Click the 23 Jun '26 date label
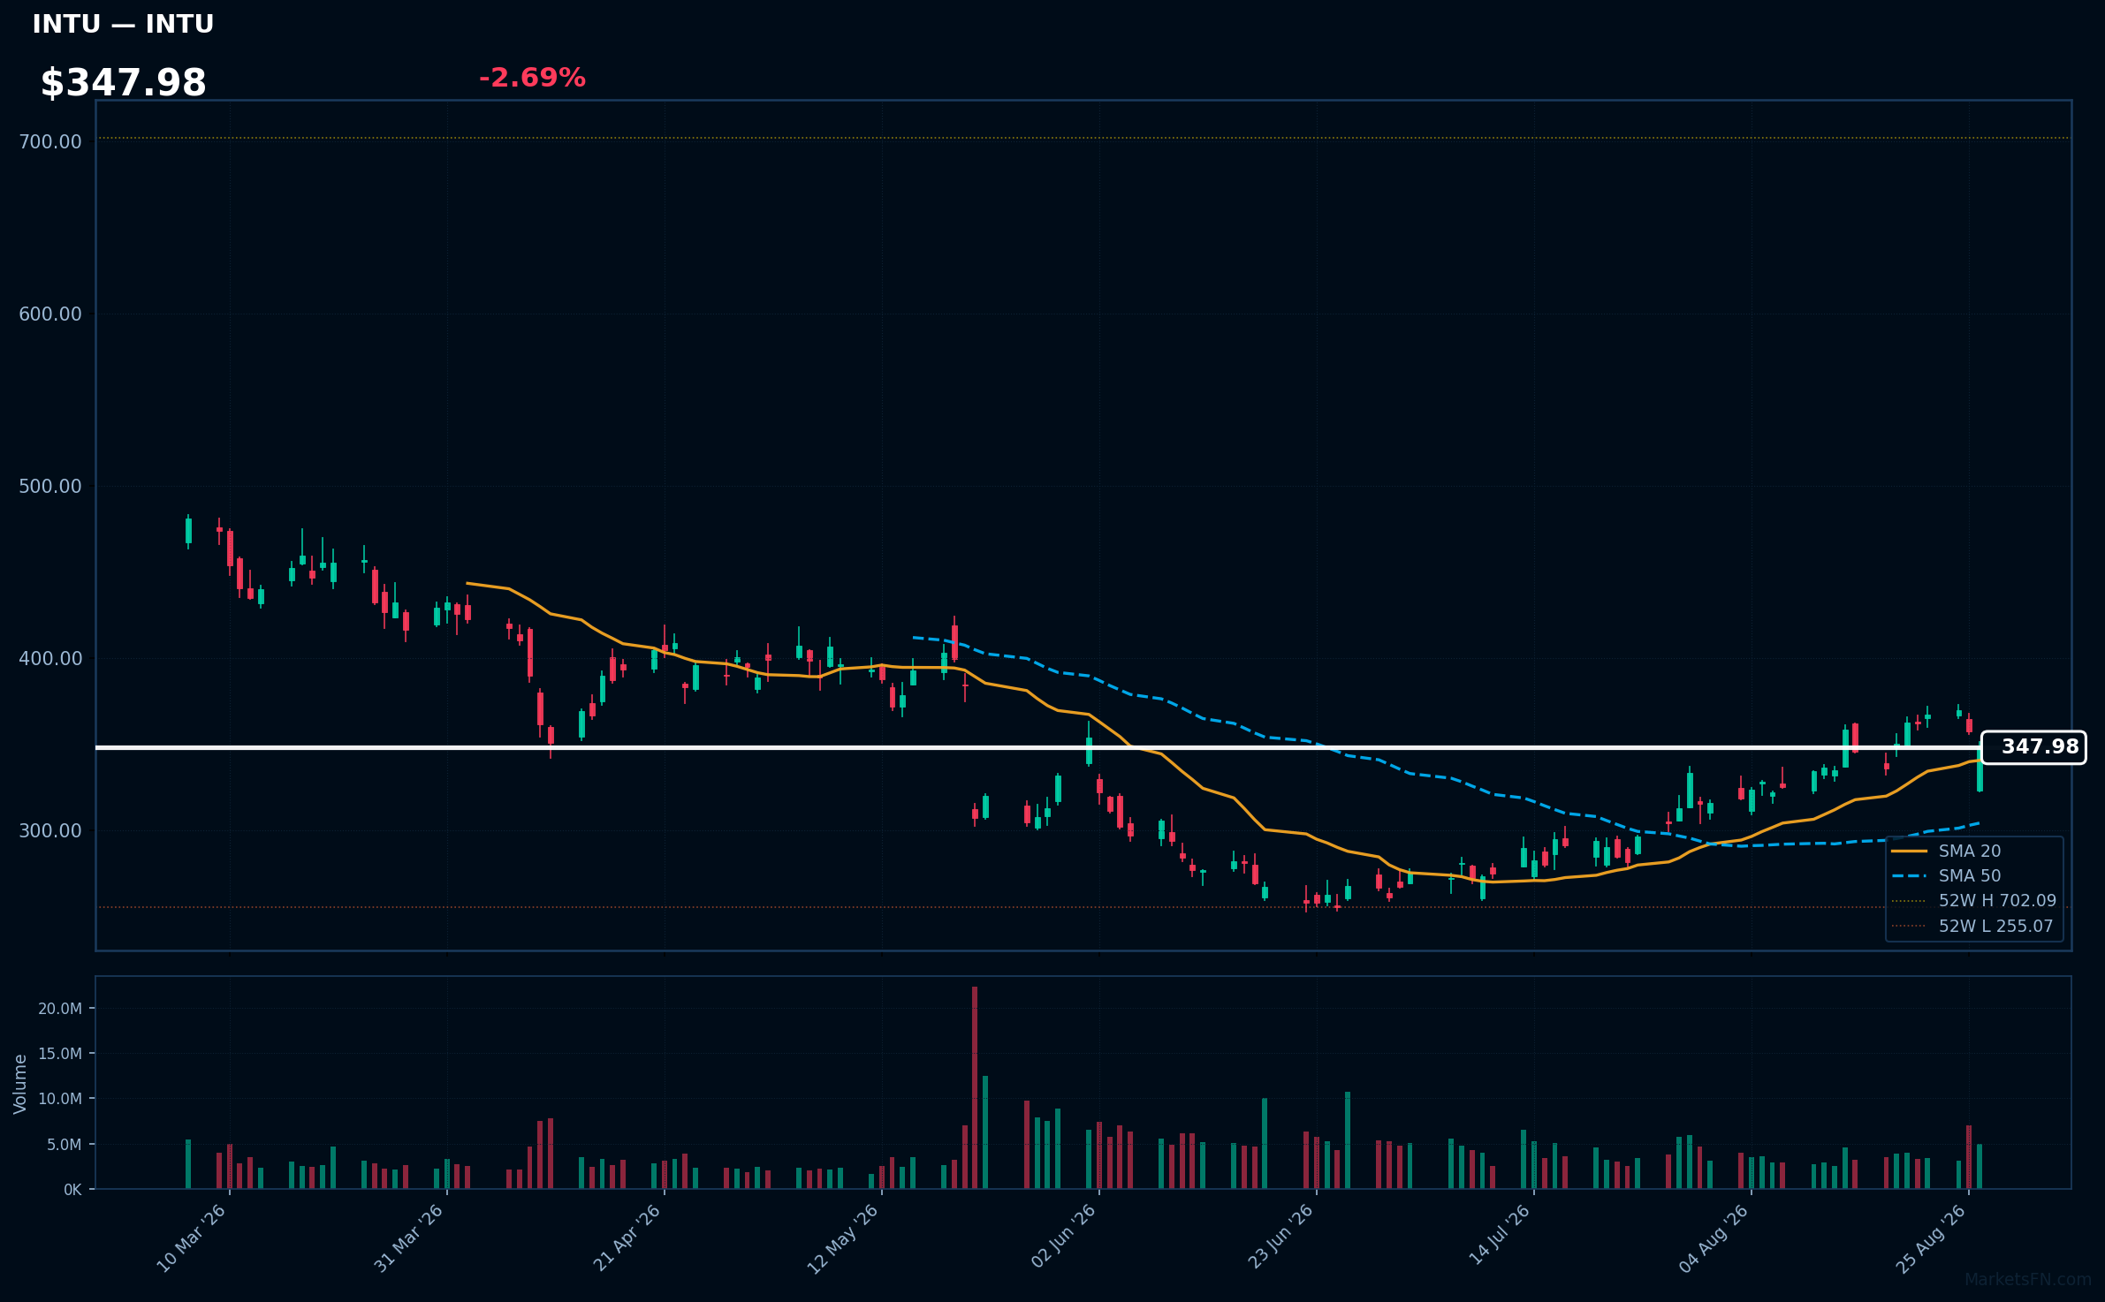 coord(1280,1237)
